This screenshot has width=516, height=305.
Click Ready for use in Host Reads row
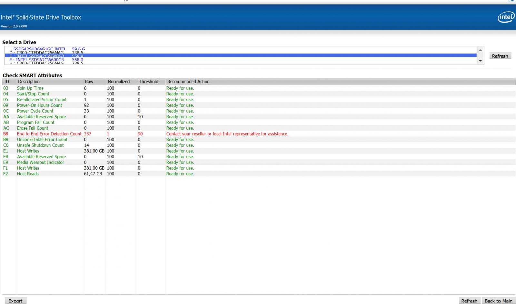180,174
